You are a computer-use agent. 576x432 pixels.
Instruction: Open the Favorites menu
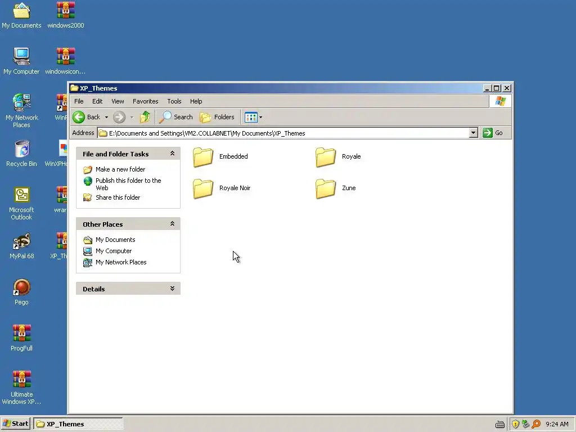146,101
